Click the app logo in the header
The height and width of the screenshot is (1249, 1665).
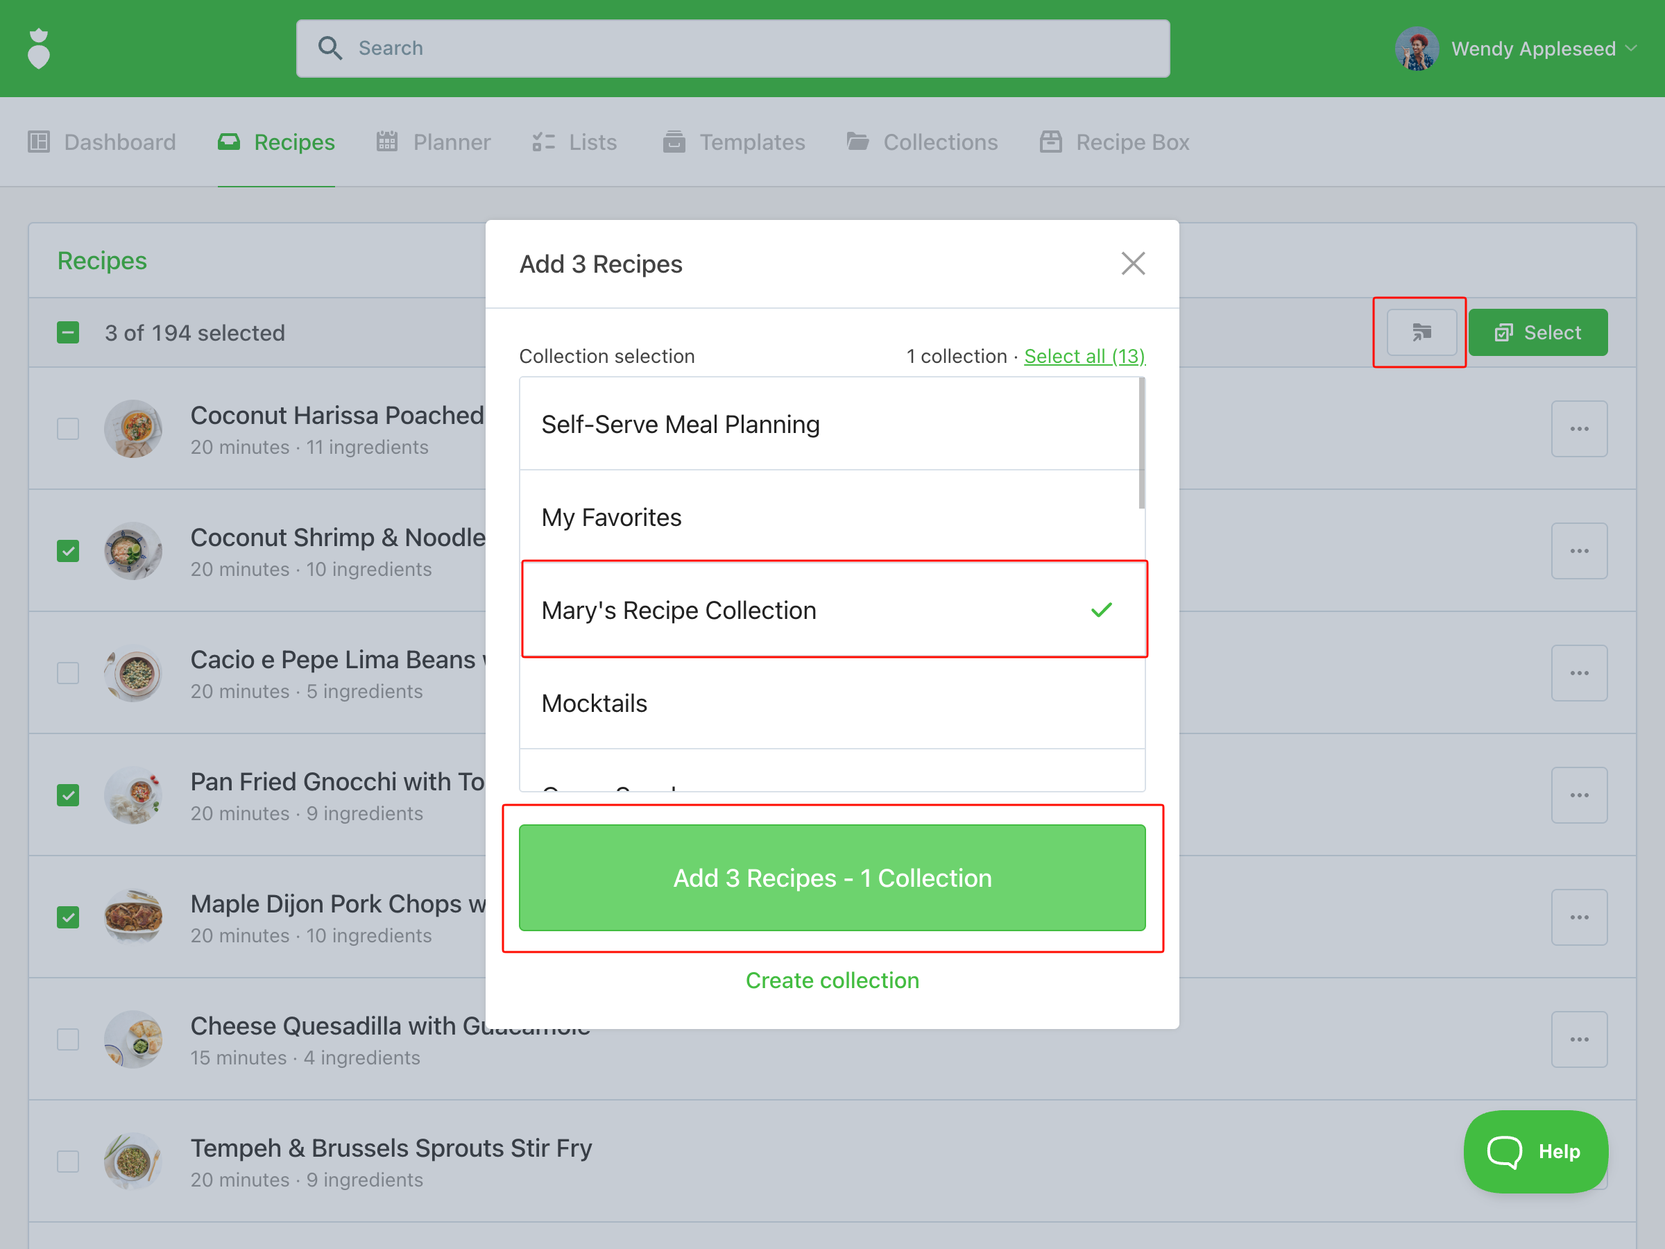coord(38,49)
